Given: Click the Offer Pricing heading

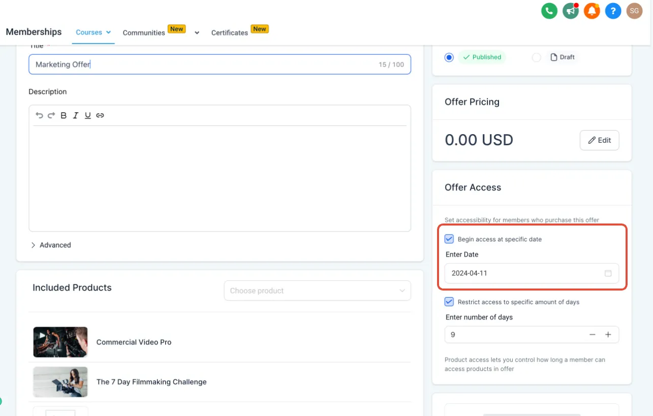Looking at the screenshot, I should [x=472, y=102].
